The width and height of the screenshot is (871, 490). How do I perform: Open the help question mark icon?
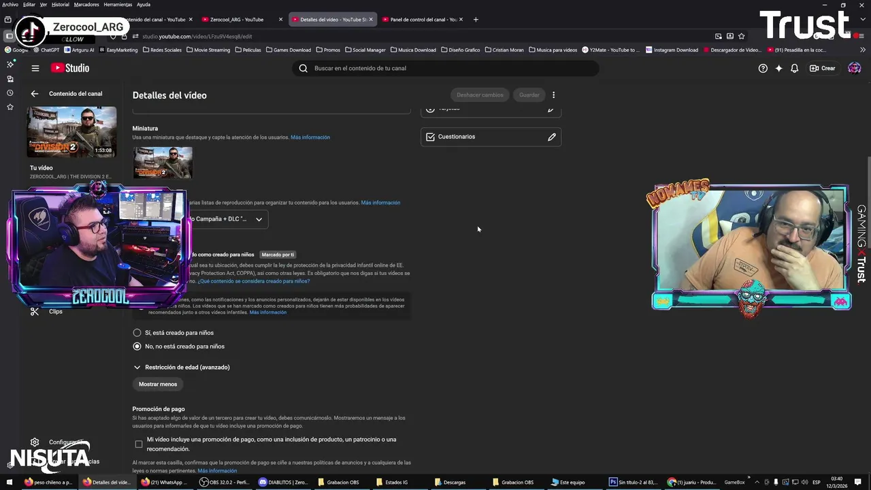pyautogui.click(x=763, y=68)
